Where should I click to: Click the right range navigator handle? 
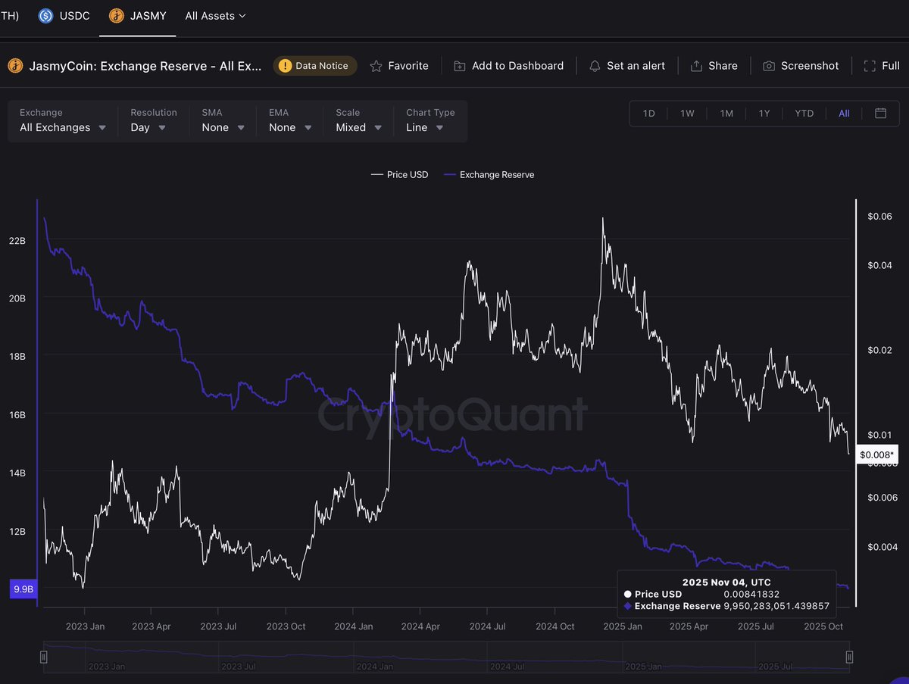pos(849,657)
